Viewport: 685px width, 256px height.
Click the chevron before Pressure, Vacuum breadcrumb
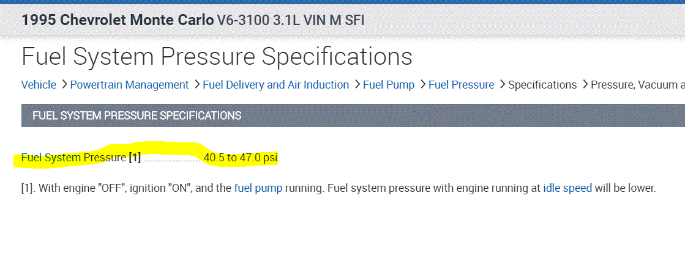(x=585, y=85)
